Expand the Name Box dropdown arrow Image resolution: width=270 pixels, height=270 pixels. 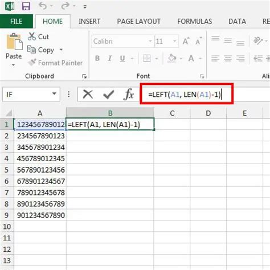coord(54,94)
